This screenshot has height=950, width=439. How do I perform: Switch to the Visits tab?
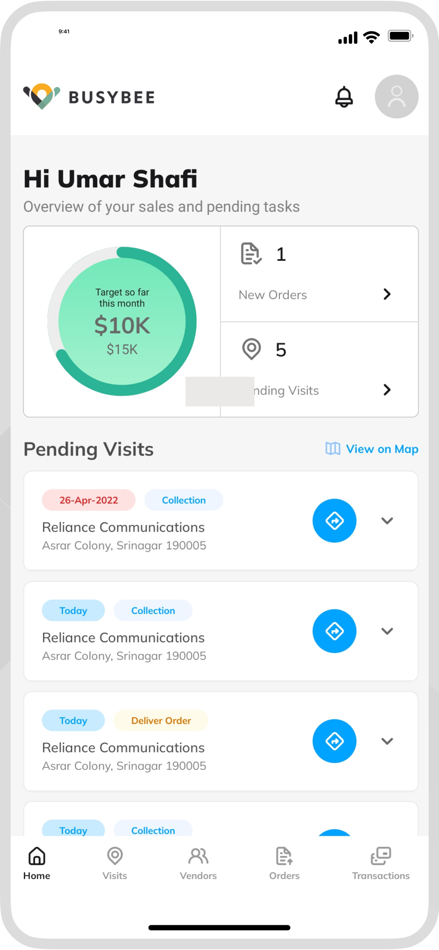115,864
